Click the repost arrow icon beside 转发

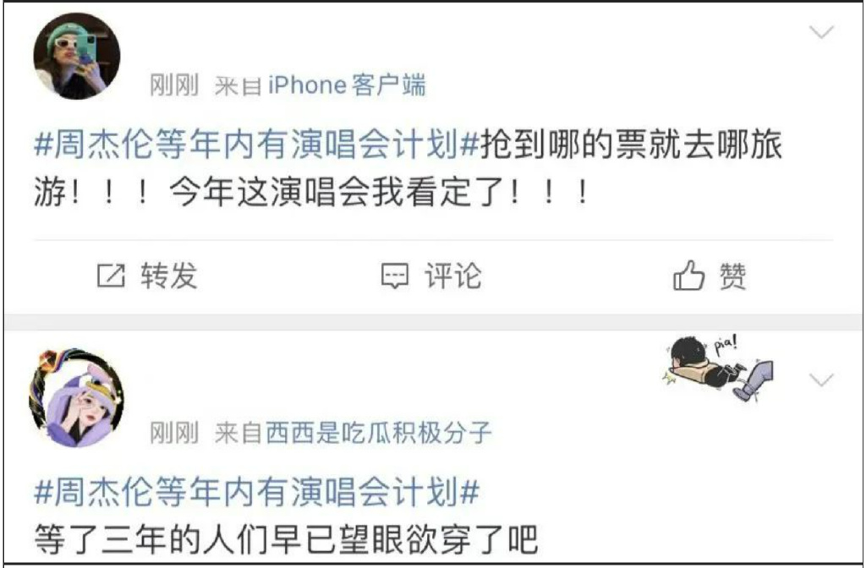tap(111, 276)
